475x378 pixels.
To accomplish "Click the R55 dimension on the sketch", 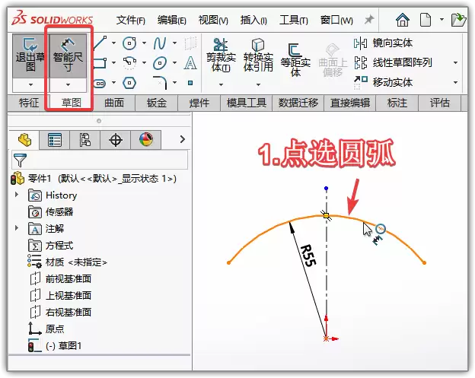I will 308,256.
